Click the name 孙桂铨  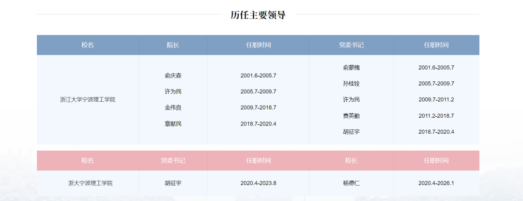[351, 84]
